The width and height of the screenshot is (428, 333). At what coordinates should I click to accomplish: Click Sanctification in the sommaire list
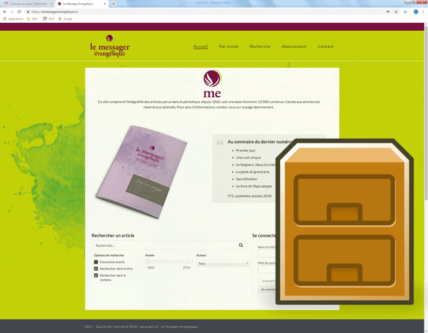[247, 179]
